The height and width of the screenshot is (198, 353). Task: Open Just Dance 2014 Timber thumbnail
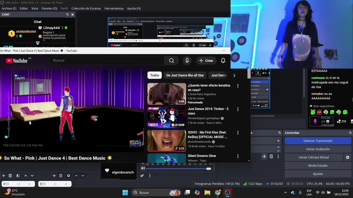[x=167, y=117]
